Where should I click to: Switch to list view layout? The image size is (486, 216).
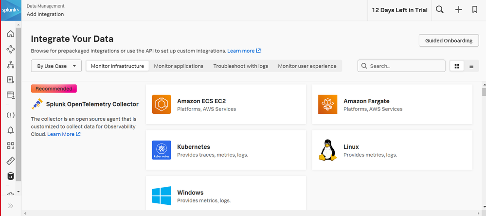pyautogui.click(x=471, y=66)
